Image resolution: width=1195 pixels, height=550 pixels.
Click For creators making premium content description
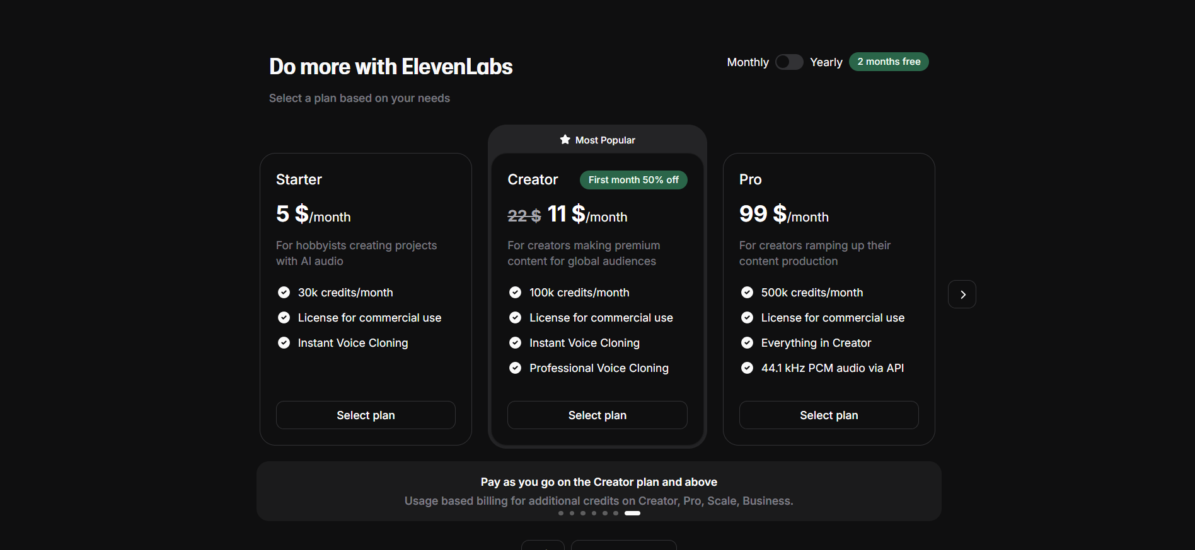584,253
